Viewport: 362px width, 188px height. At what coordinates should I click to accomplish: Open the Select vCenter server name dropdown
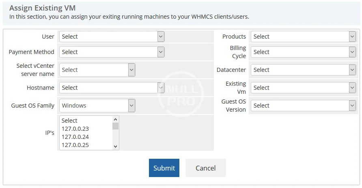click(97, 70)
